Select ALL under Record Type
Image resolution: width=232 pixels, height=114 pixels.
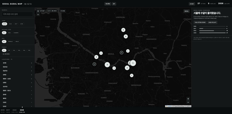4,33
